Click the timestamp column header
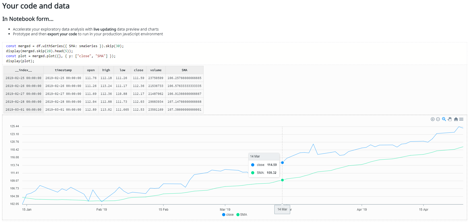This screenshot has height=222, width=469. tap(63, 70)
